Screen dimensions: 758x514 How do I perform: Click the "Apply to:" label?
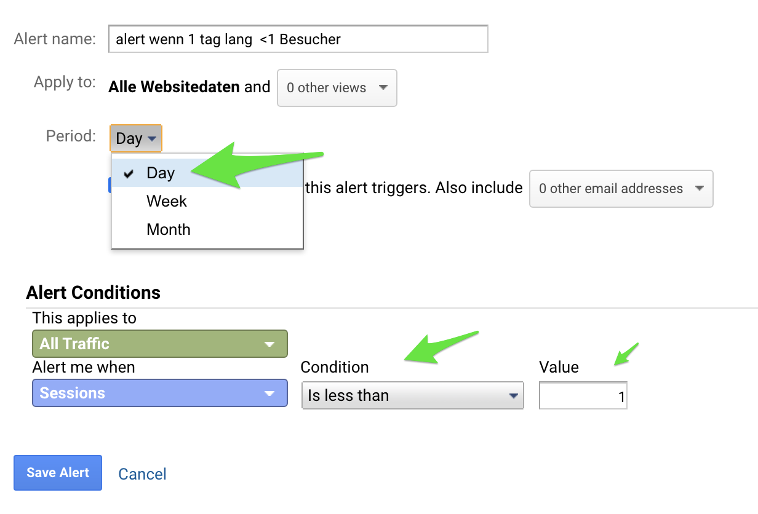[65, 82]
